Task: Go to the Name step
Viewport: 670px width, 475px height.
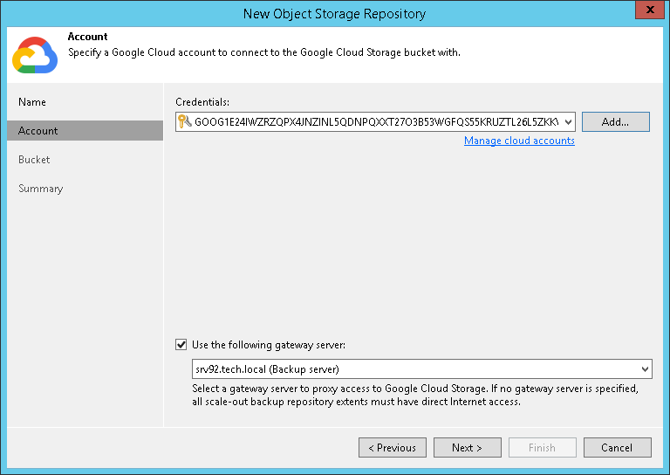Action: 32,102
